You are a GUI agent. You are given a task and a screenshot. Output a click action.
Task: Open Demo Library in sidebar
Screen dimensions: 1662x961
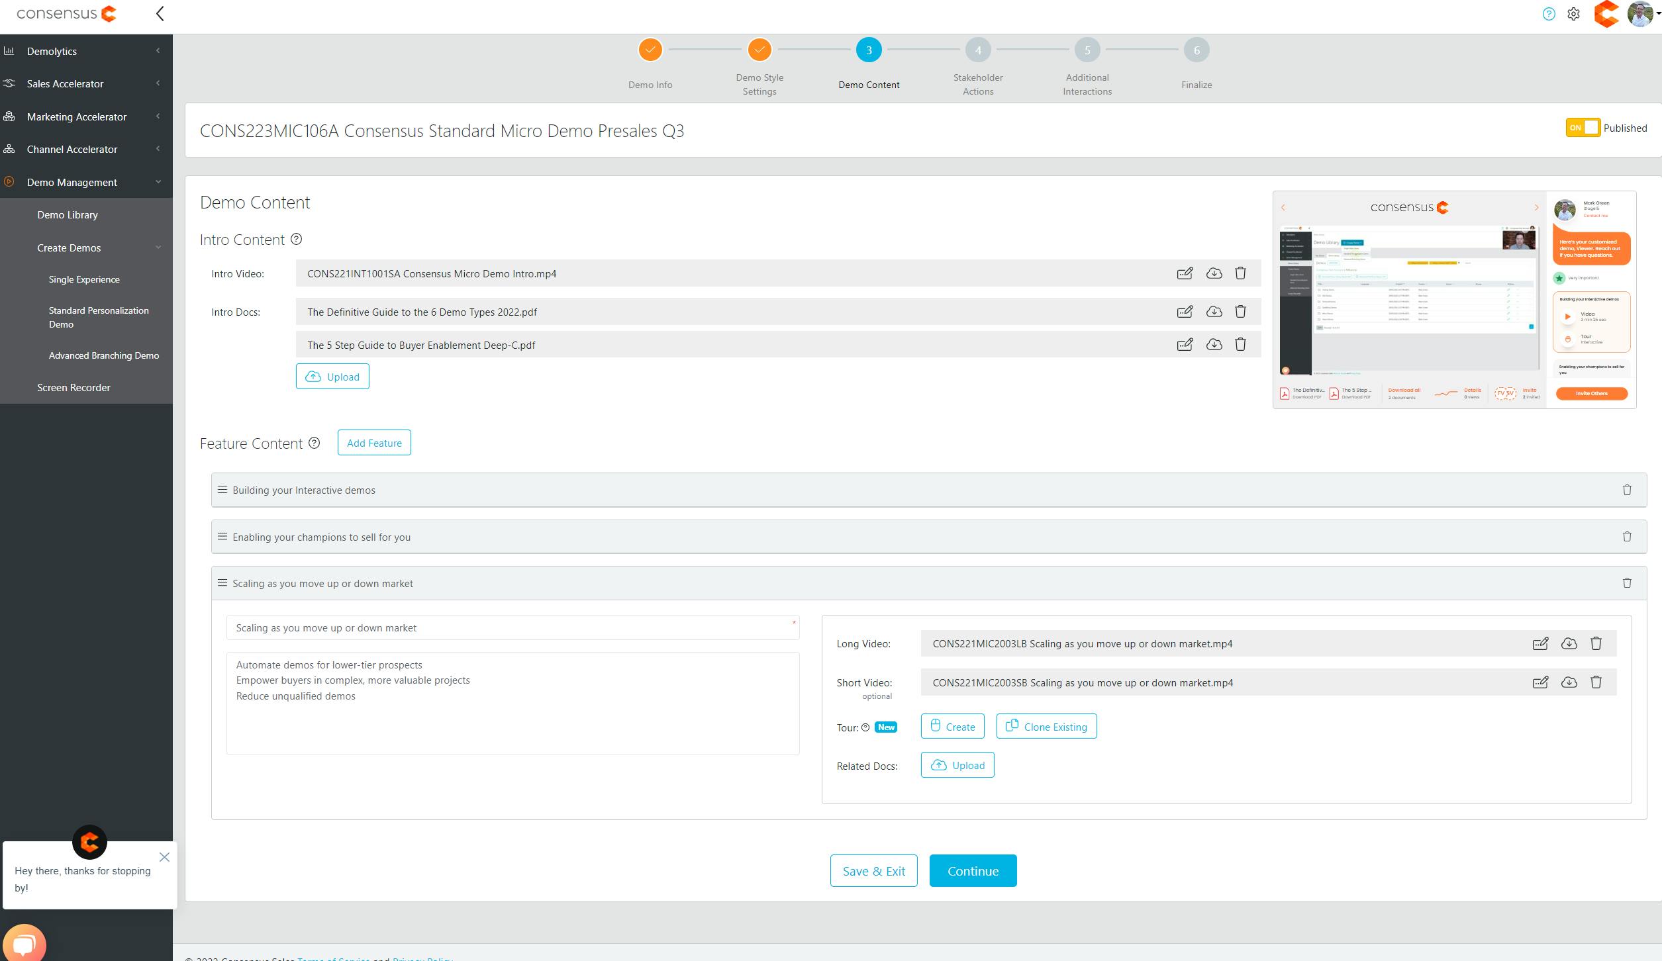click(68, 215)
